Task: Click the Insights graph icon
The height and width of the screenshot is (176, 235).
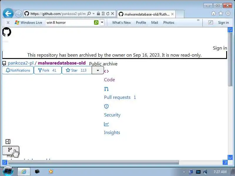Action: coord(106,124)
